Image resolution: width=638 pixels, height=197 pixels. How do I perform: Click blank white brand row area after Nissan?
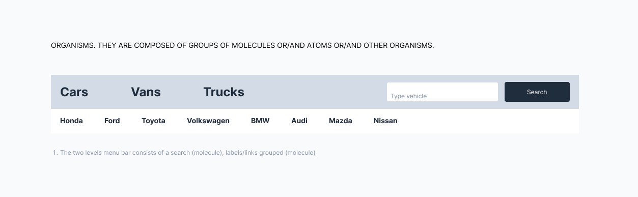(488, 121)
